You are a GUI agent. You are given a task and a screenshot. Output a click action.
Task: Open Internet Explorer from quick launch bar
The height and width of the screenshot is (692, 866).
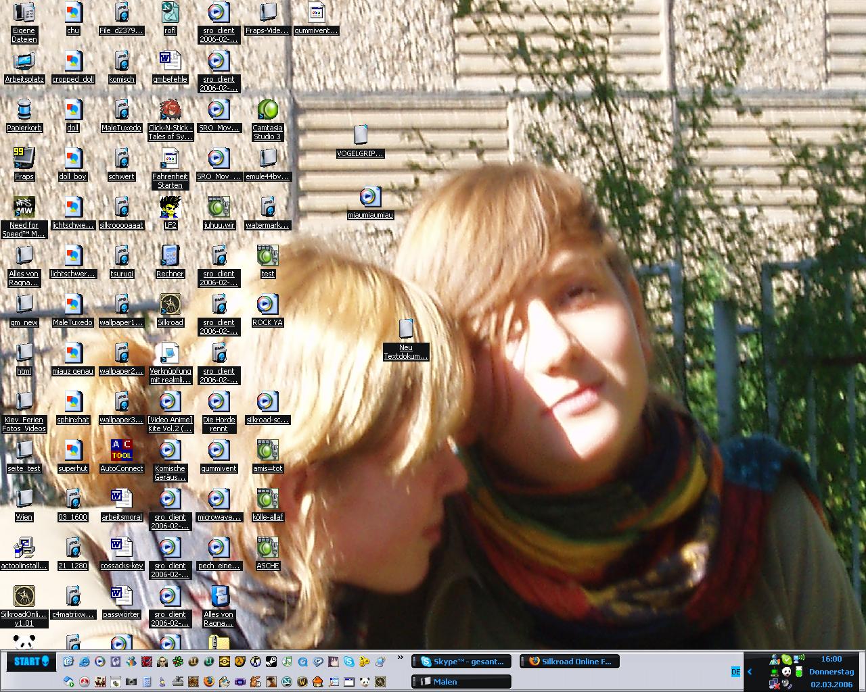coord(84,662)
